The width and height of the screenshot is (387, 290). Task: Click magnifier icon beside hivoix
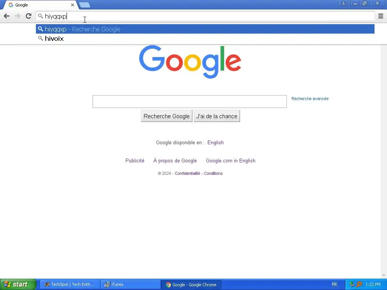40,39
